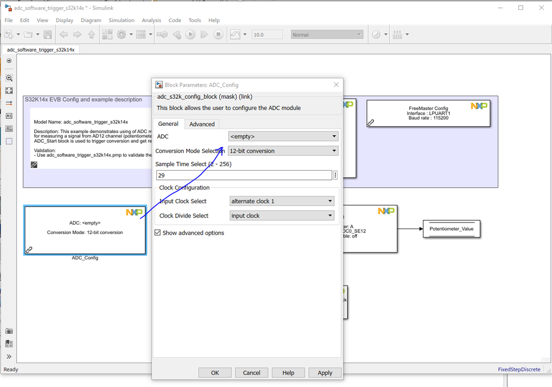Image resolution: width=552 pixels, height=387 pixels.
Task: Switch to the Advanced tab
Action: tap(202, 124)
